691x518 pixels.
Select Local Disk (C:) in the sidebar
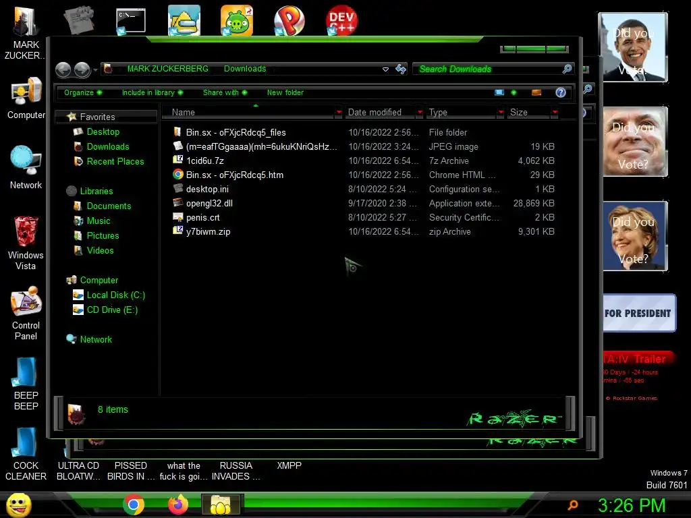point(115,295)
